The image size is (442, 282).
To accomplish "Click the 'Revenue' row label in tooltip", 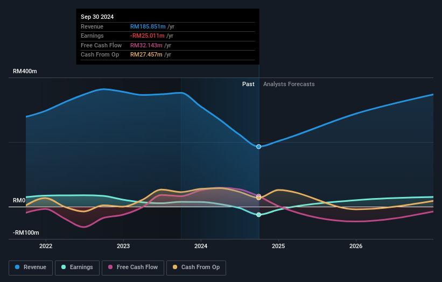I will coord(92,26).
